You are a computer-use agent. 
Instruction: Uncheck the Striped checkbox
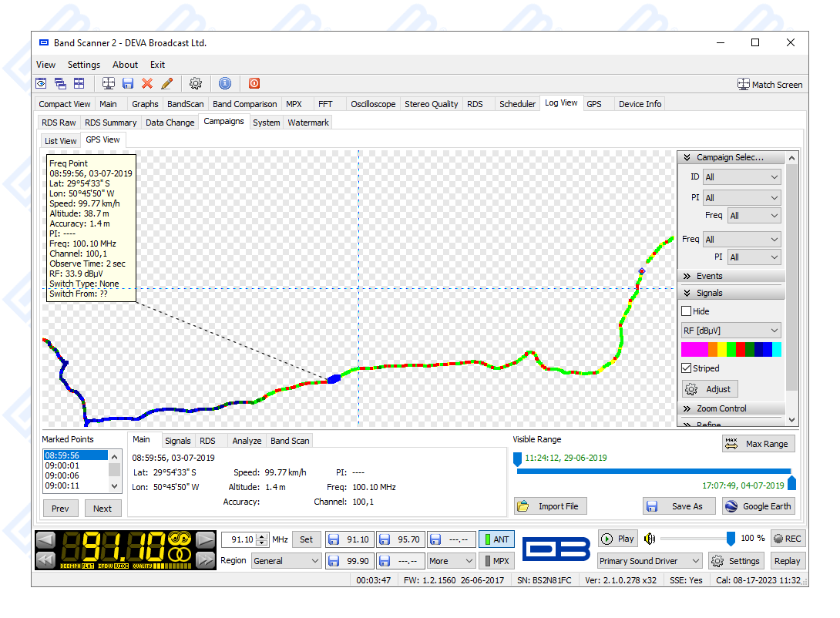687,368
